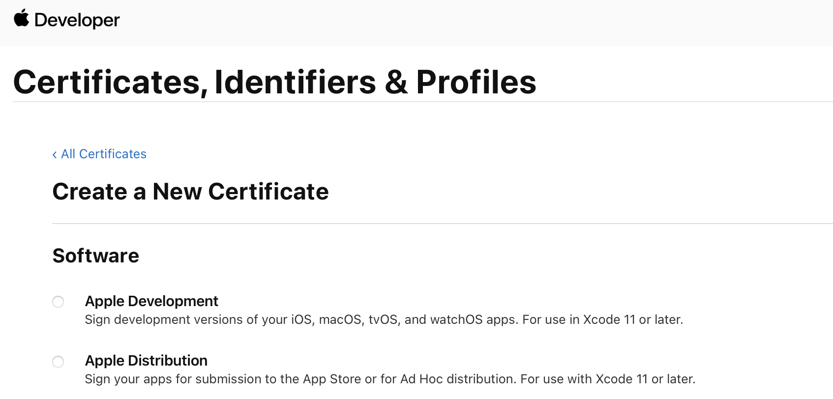The width and height of the screenshot is (833, 399).
Task: Go back to All Certificates
Action: click(103, 154)
